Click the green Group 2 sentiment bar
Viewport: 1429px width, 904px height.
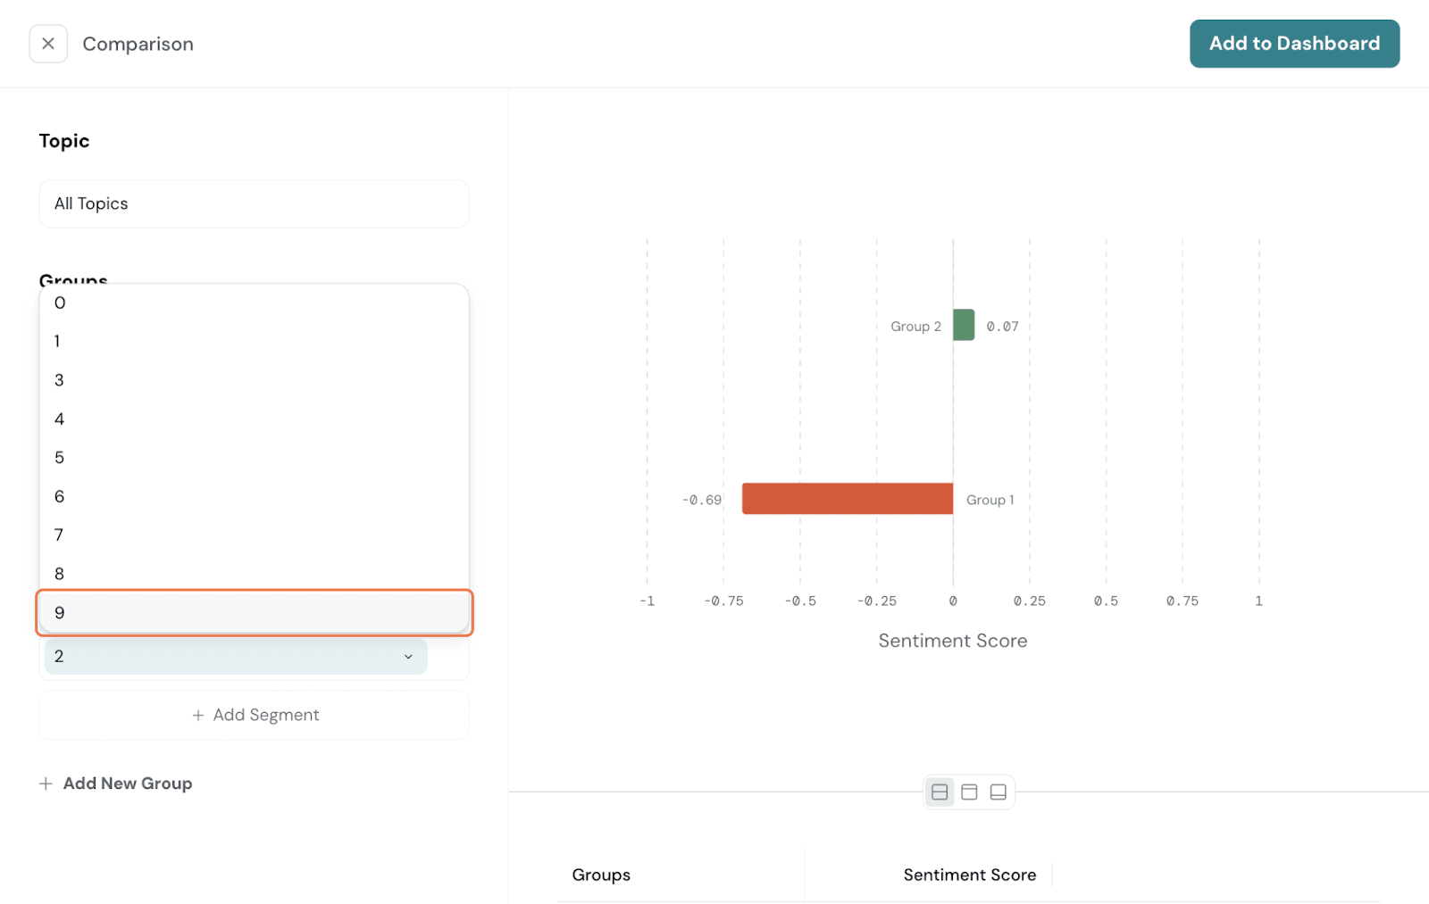tap(964, 325)
